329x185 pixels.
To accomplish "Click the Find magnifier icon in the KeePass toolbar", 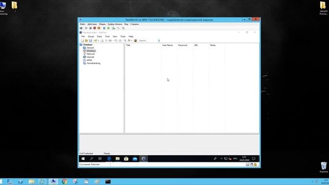I will point(125,41).
